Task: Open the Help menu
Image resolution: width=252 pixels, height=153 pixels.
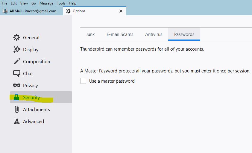Action: pos(72,3)
